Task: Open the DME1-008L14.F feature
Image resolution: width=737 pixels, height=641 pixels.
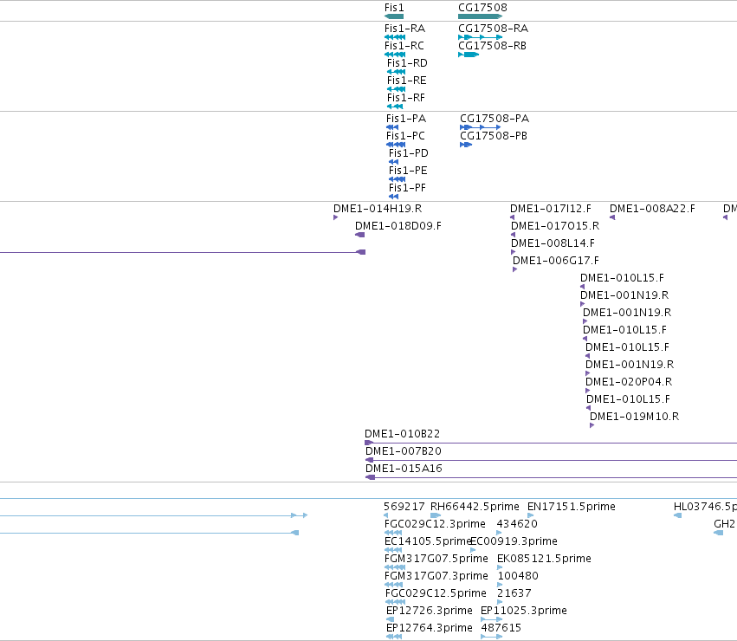Action: tap(553, 243)
